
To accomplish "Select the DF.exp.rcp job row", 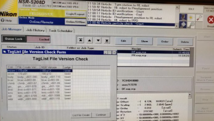I will 153,52.
